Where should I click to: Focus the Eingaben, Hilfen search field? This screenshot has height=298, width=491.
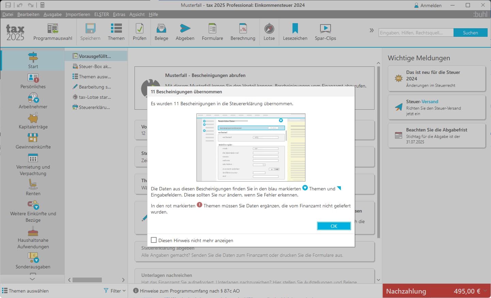[416, 33]
